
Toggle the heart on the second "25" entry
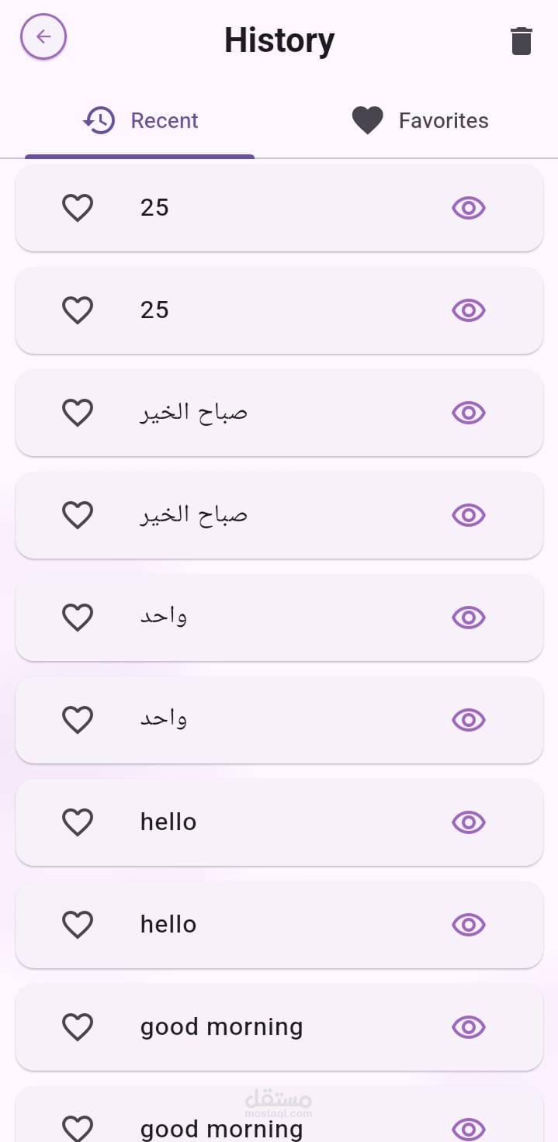pyautogui.click(x=78, y=310)
